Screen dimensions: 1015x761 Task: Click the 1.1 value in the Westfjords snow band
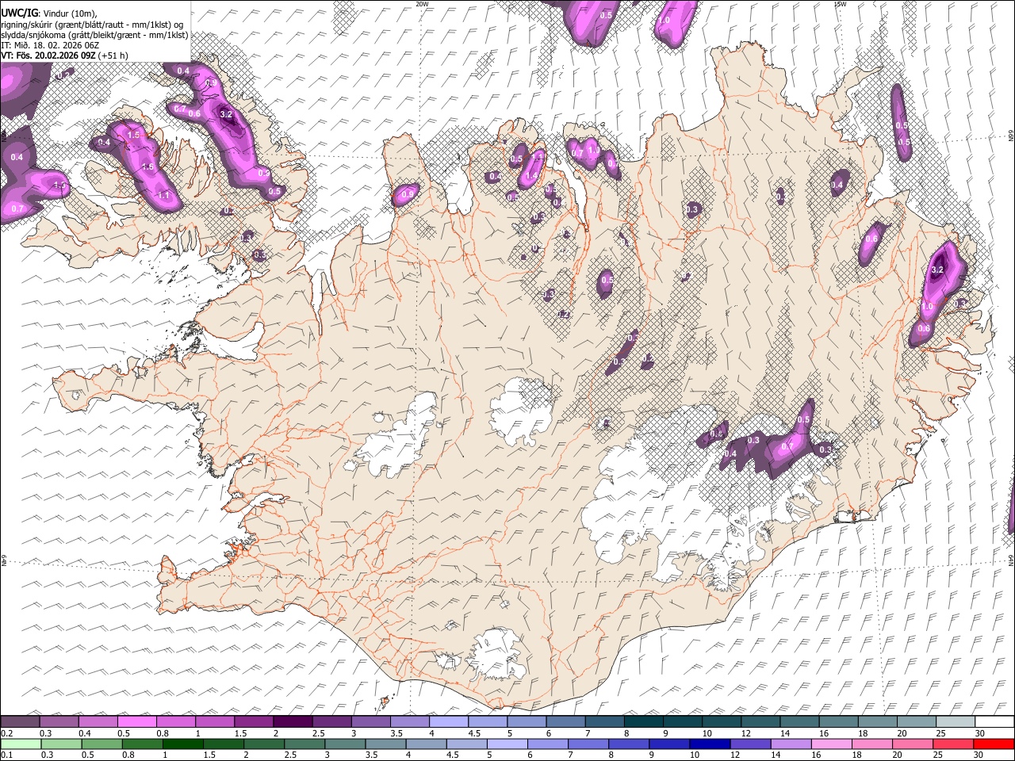point(164,195)
